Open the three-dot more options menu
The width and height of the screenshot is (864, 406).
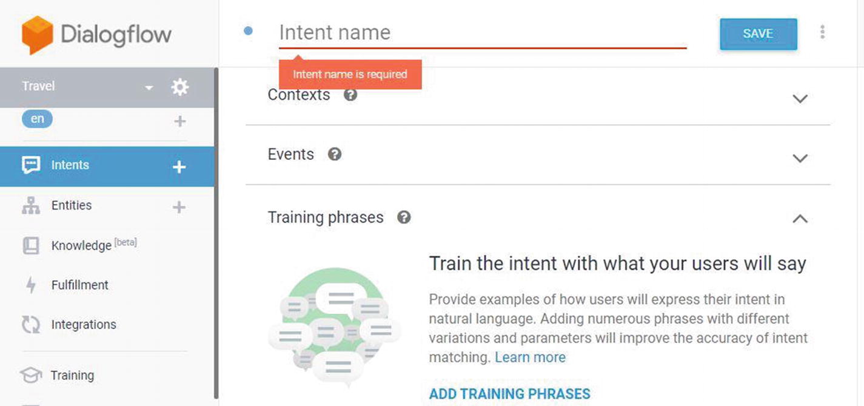click(822, 32)
